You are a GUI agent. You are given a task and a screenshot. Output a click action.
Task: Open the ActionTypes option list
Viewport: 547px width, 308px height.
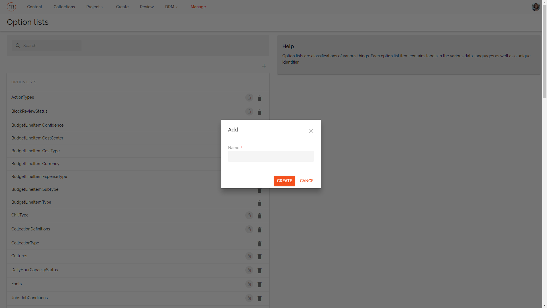(23, 97)
